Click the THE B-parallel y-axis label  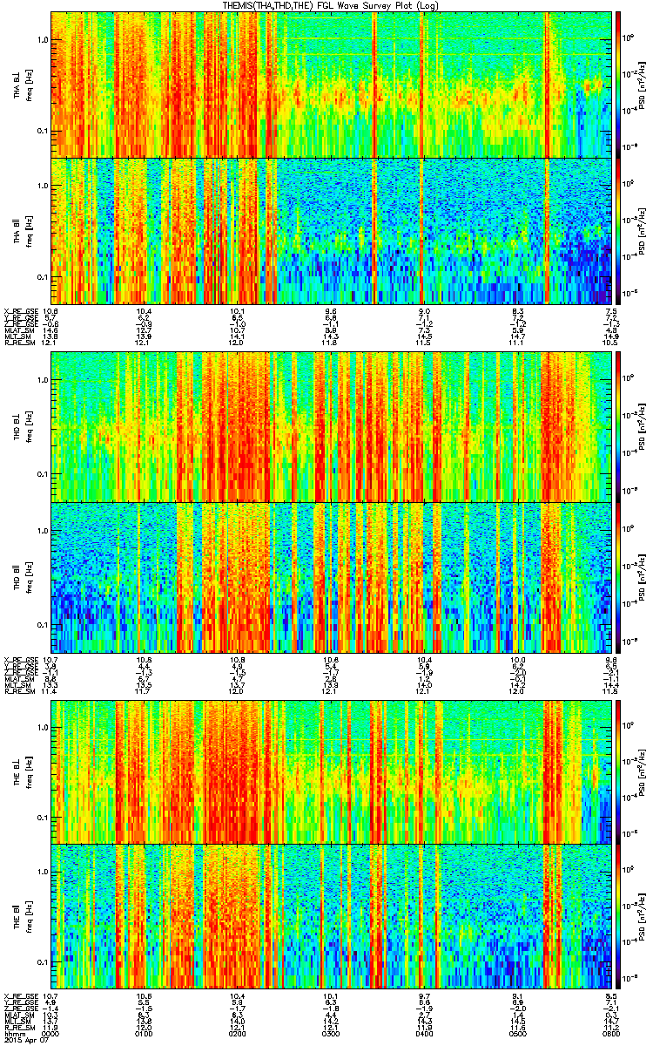point(22,917)
